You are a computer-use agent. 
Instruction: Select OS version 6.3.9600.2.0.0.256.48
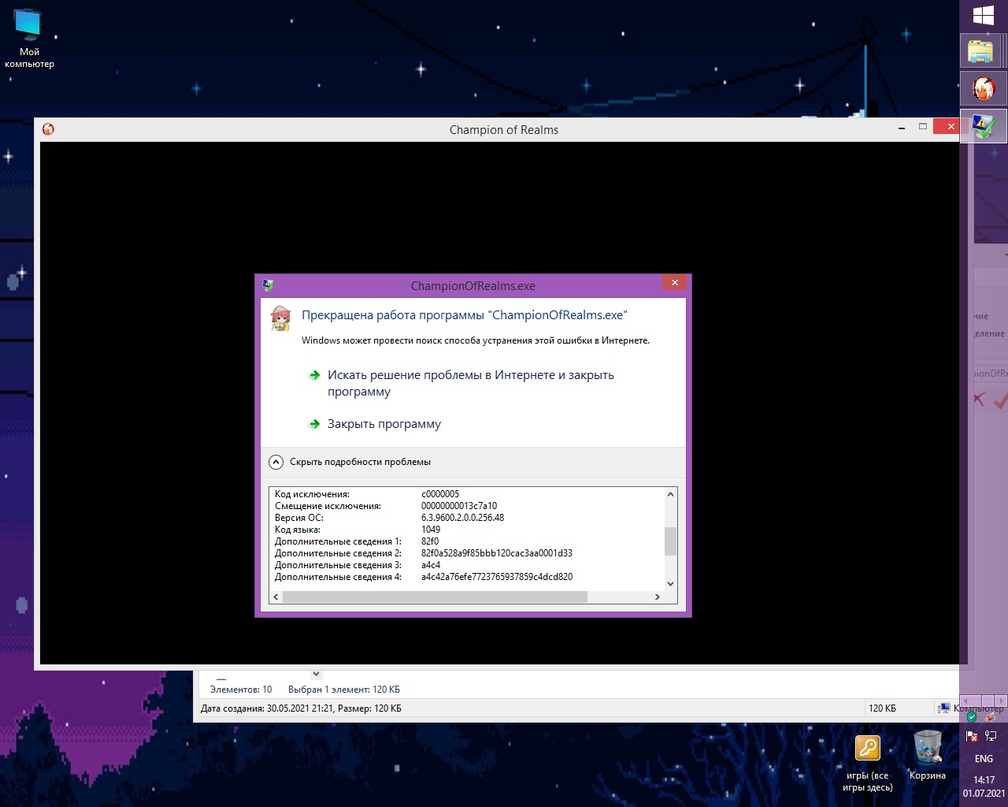462,518
